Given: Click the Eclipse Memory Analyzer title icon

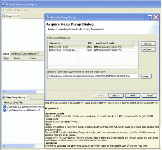Looking at the screenshot, I should (3, 4).
